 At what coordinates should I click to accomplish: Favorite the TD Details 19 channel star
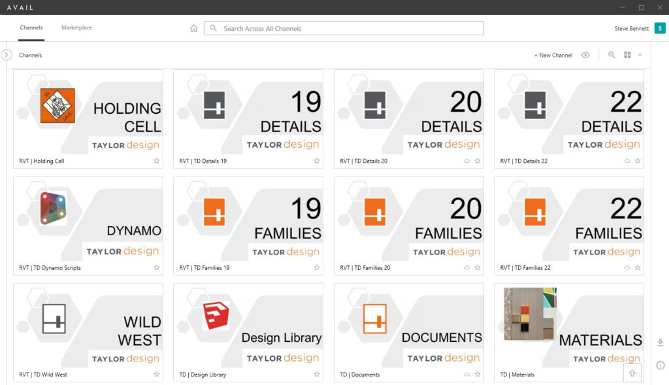click(317, 161)
